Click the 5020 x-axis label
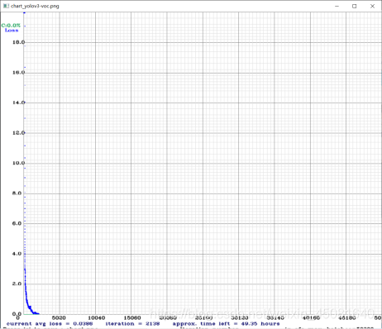The height and width of the screenshot is (329, 382). pyautogui.click(x=59, y=317)
